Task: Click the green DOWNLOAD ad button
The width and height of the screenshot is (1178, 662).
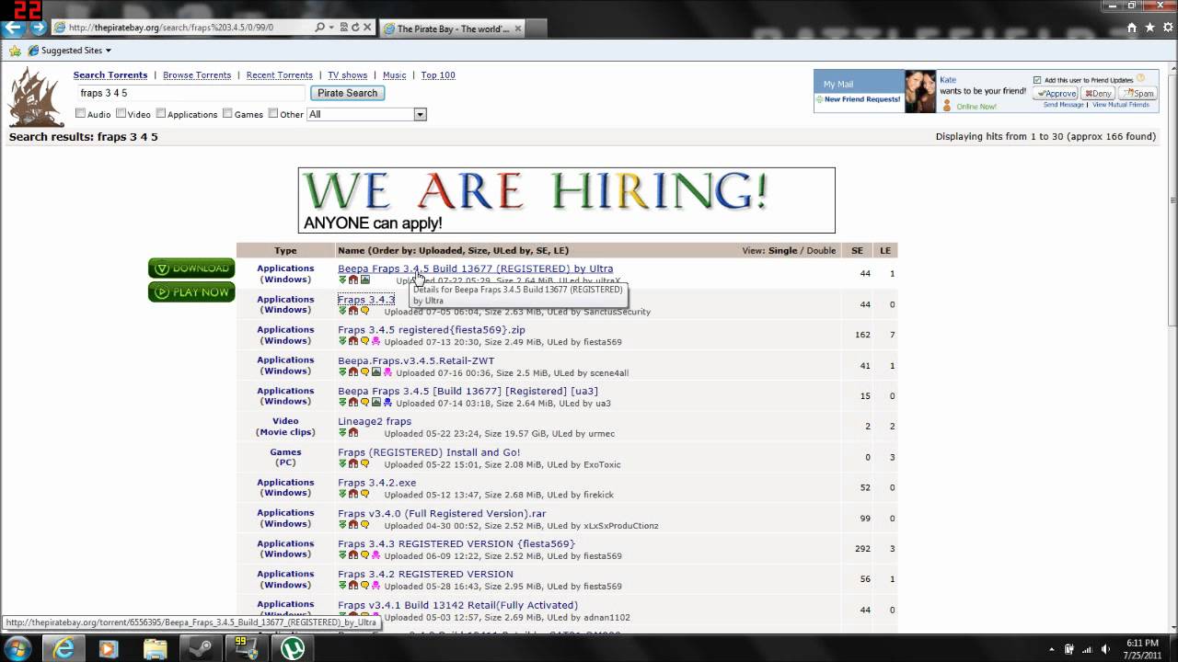Action: tap(191, 268)
